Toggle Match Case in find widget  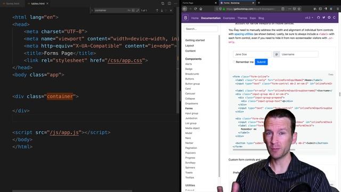(129, 11)
